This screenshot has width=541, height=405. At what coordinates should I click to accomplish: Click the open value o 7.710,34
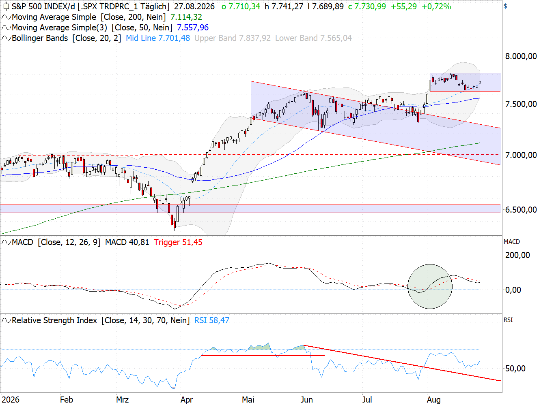[241, 6]
